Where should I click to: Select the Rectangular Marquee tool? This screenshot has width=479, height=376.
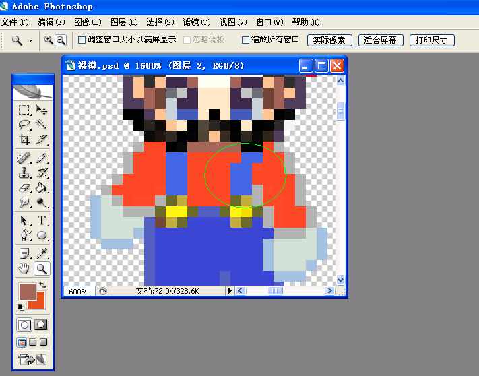(x=24, y=110)
